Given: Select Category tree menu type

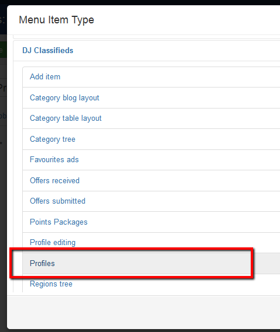Looking at the screenshot, I should coord(151,139).
